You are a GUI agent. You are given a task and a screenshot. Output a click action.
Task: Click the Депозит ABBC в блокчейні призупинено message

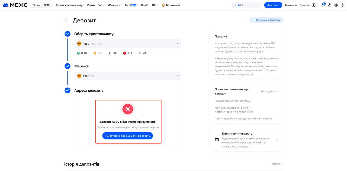click(x=128, y=122)
